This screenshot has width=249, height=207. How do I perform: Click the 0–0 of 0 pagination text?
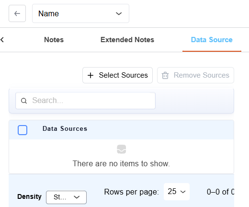(220, 192)
